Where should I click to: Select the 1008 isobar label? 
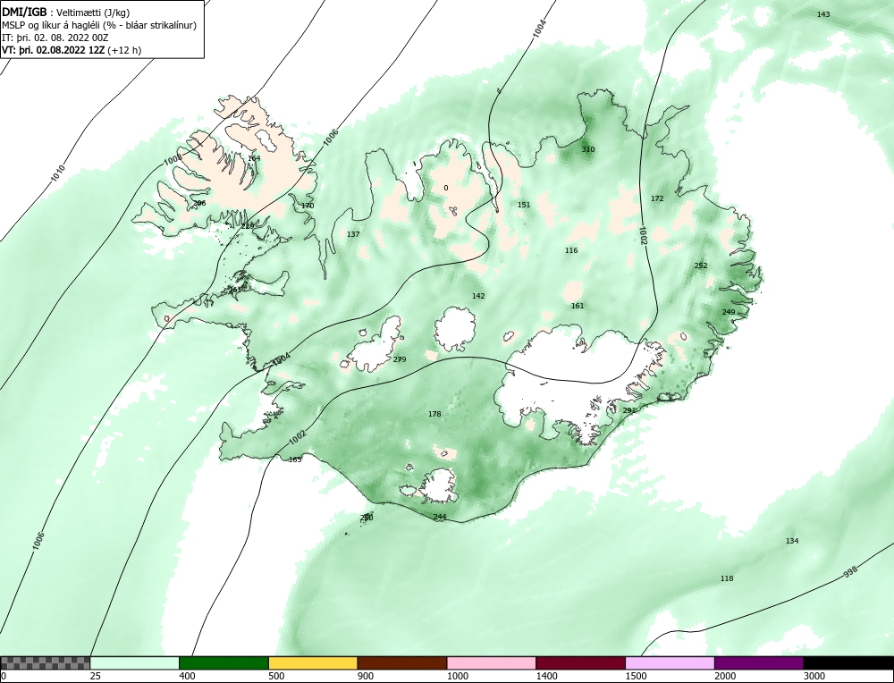coord(173,160)
